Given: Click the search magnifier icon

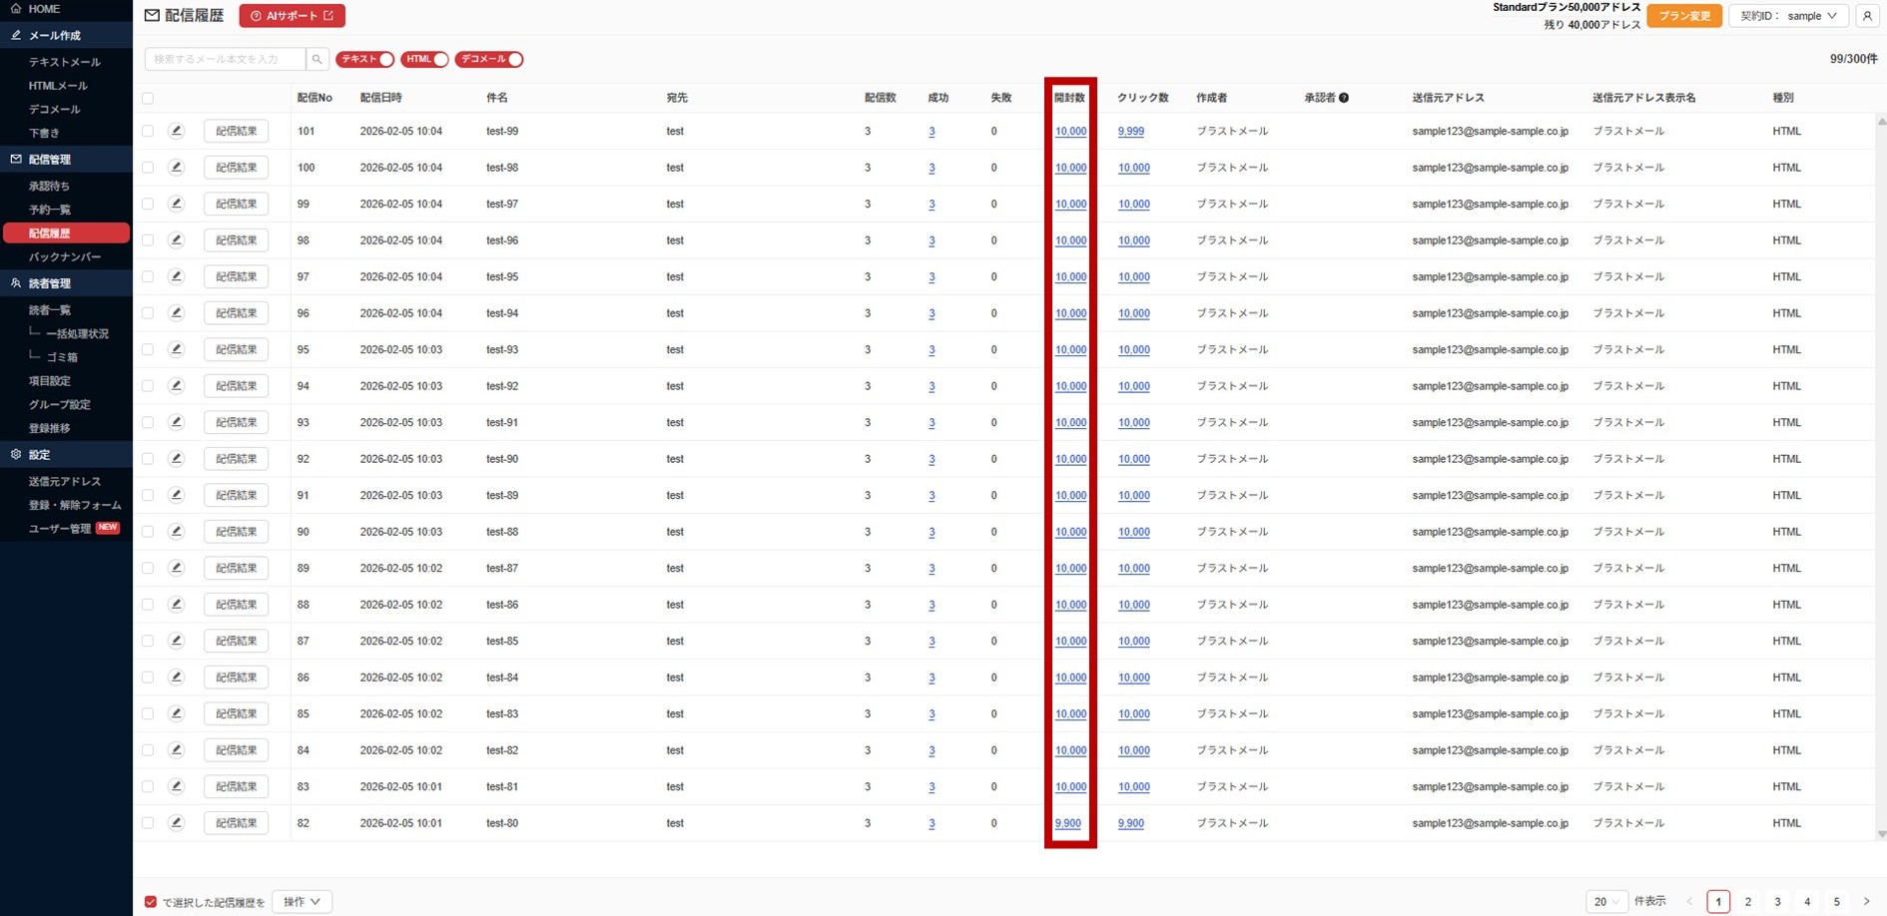Looking at the screenshot, I should click(x=316, y=60).
